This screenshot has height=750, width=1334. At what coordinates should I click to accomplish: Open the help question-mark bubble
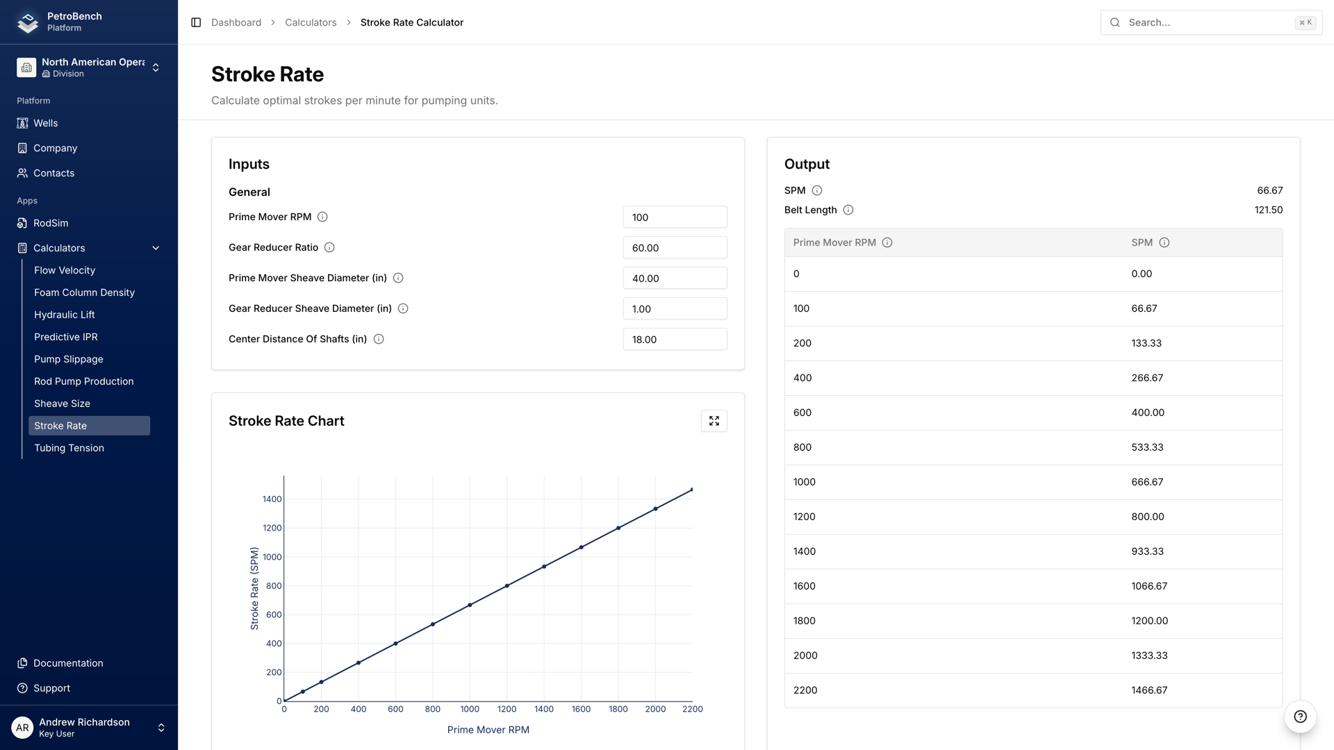click(x=1299, y=717)
